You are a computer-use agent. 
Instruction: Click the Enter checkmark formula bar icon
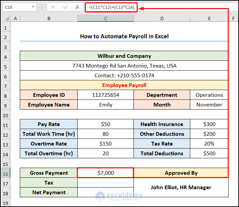65,7
